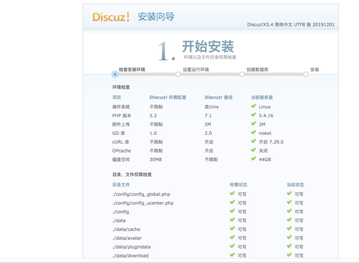Click the Discuz! logo in the header
359x263 pixels.
[111, 17]
